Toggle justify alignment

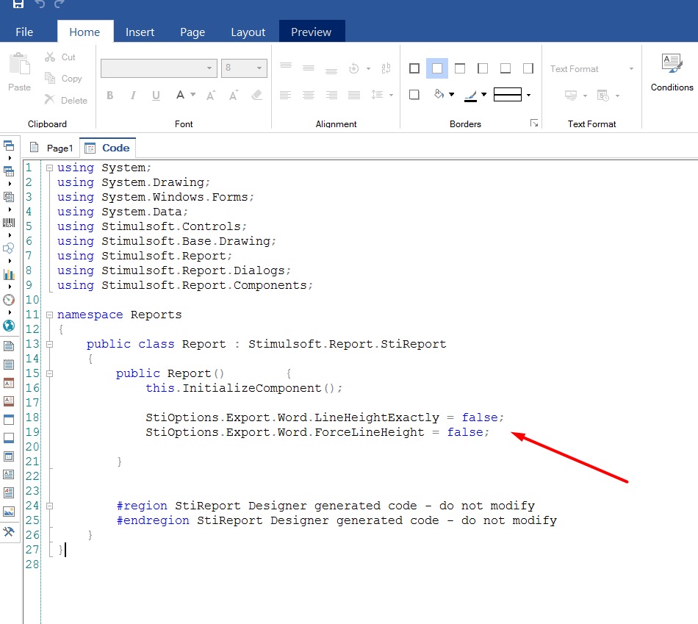click(354, 95)
